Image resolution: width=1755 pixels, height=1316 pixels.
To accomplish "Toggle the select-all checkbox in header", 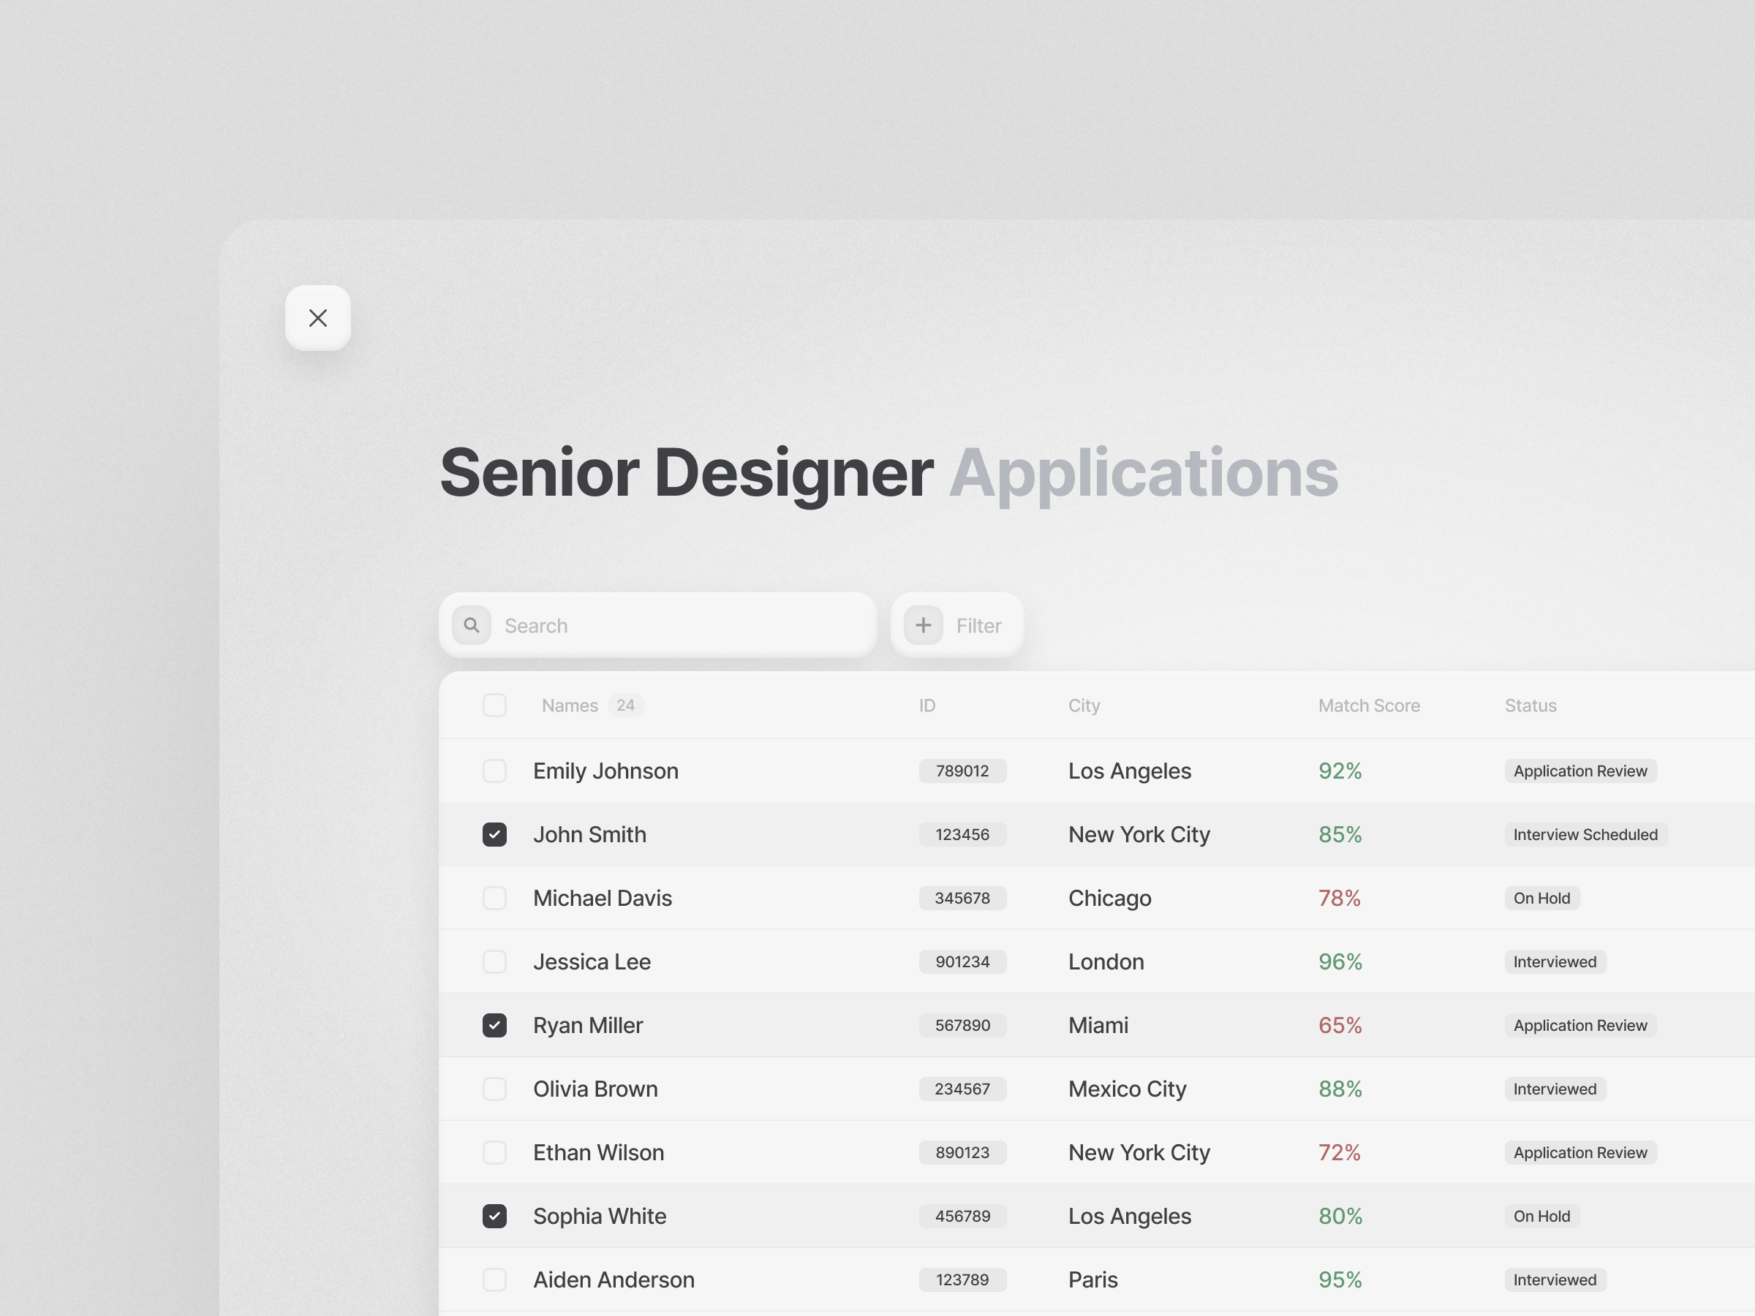I will pos(494,706).
